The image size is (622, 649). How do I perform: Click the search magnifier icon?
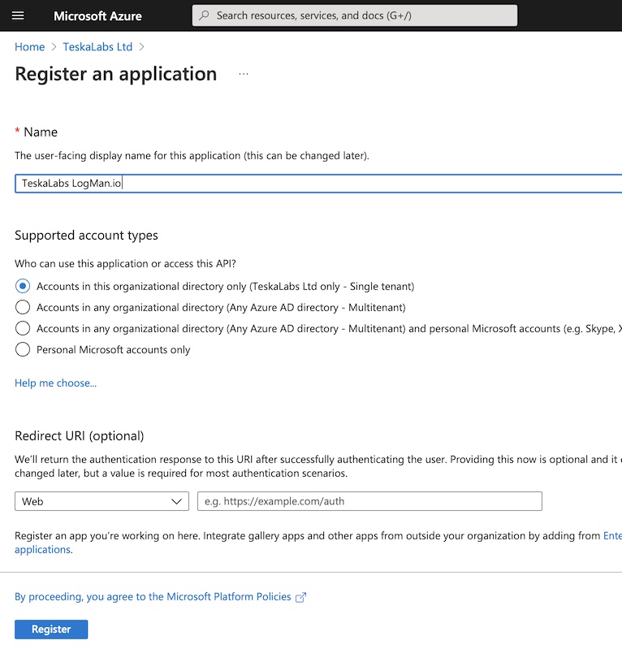pos(204,15)
